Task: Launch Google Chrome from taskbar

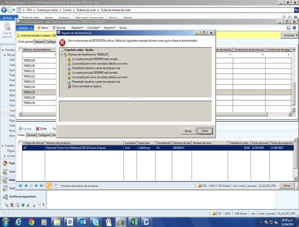Action: 31,222
